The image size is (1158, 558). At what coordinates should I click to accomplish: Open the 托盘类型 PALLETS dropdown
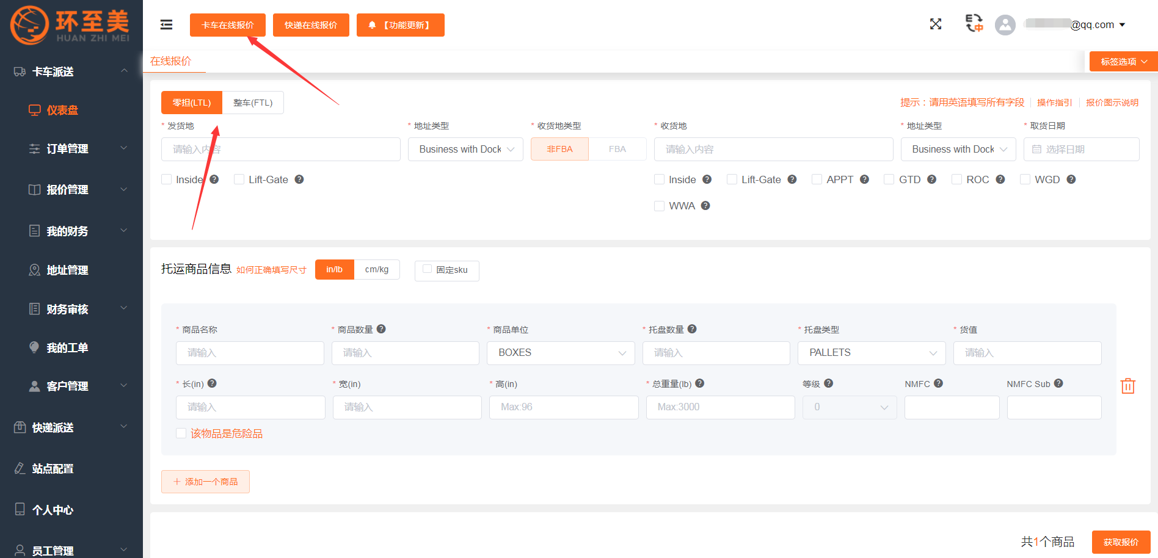[871, 353]
